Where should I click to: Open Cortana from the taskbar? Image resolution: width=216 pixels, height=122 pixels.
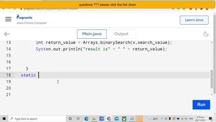click(x=70, y=119)
